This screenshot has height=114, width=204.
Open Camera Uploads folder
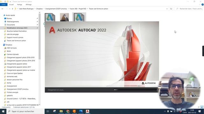(x=13, y=54)
